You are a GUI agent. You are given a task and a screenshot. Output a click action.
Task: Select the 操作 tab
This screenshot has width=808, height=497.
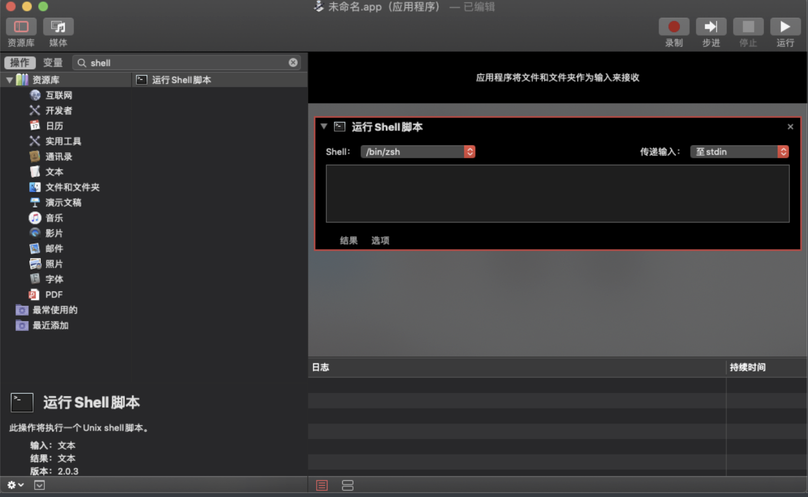pos(20,63)
